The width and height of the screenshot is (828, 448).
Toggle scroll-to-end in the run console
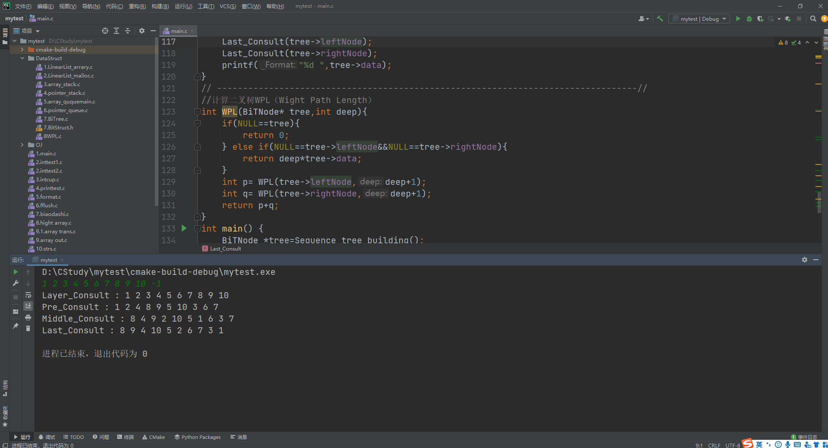pyautogui.click(x=28, y=306)
